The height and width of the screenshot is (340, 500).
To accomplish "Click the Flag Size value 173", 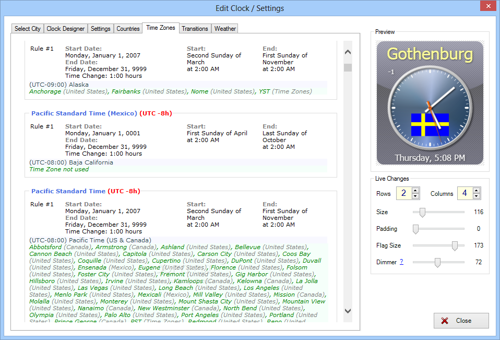I will coord(479,245).
